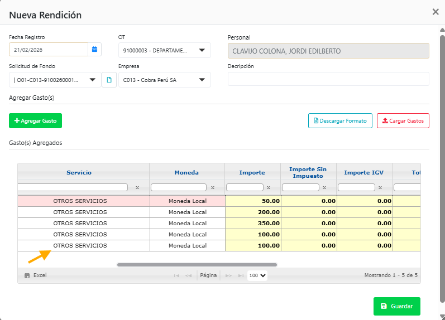Viewport: 445px width, 320px height.
Task: Click the Agregar Gasto button
Action: tap(36, 120)
